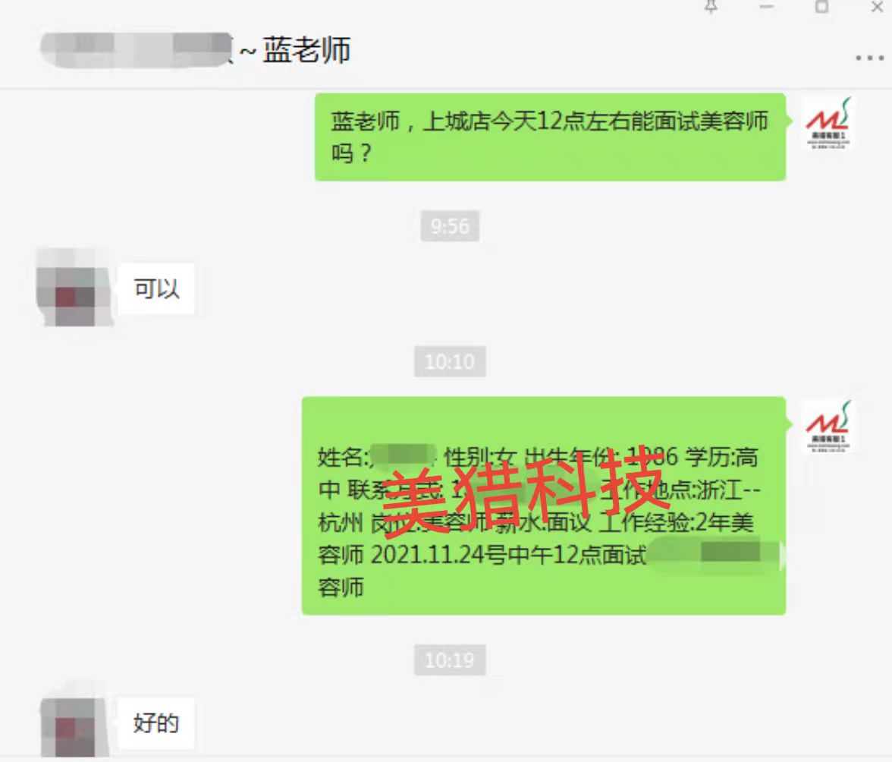Viewport: 892px width, 762px height.
Task: Click the candidate details message bubble
Action: click(544, 506)
